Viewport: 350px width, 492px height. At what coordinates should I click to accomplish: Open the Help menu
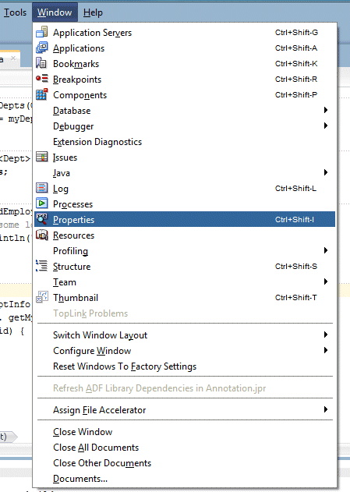click(93, 12)
